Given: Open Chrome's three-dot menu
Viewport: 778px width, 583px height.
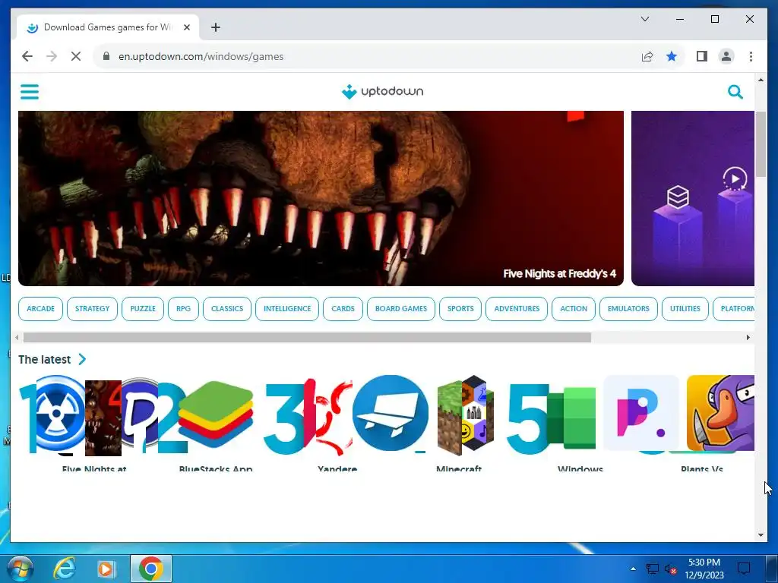Looking at the screenshot, I should pyautogui.click(x=751, y=56).
